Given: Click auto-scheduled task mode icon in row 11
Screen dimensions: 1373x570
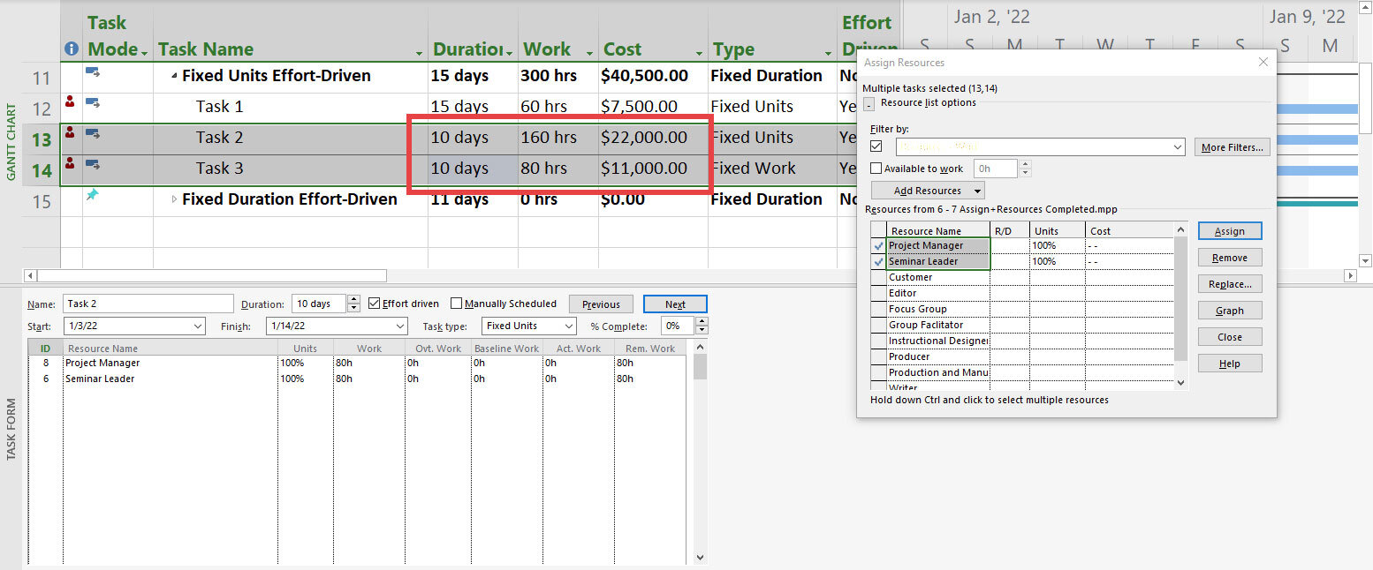Looking at the screenshot, I should [x=92, y=72].
